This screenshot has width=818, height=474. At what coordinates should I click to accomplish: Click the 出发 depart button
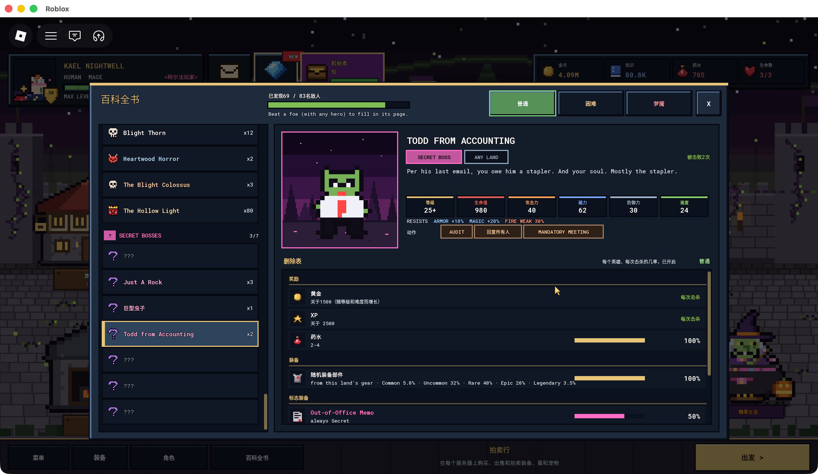point(752,457)
